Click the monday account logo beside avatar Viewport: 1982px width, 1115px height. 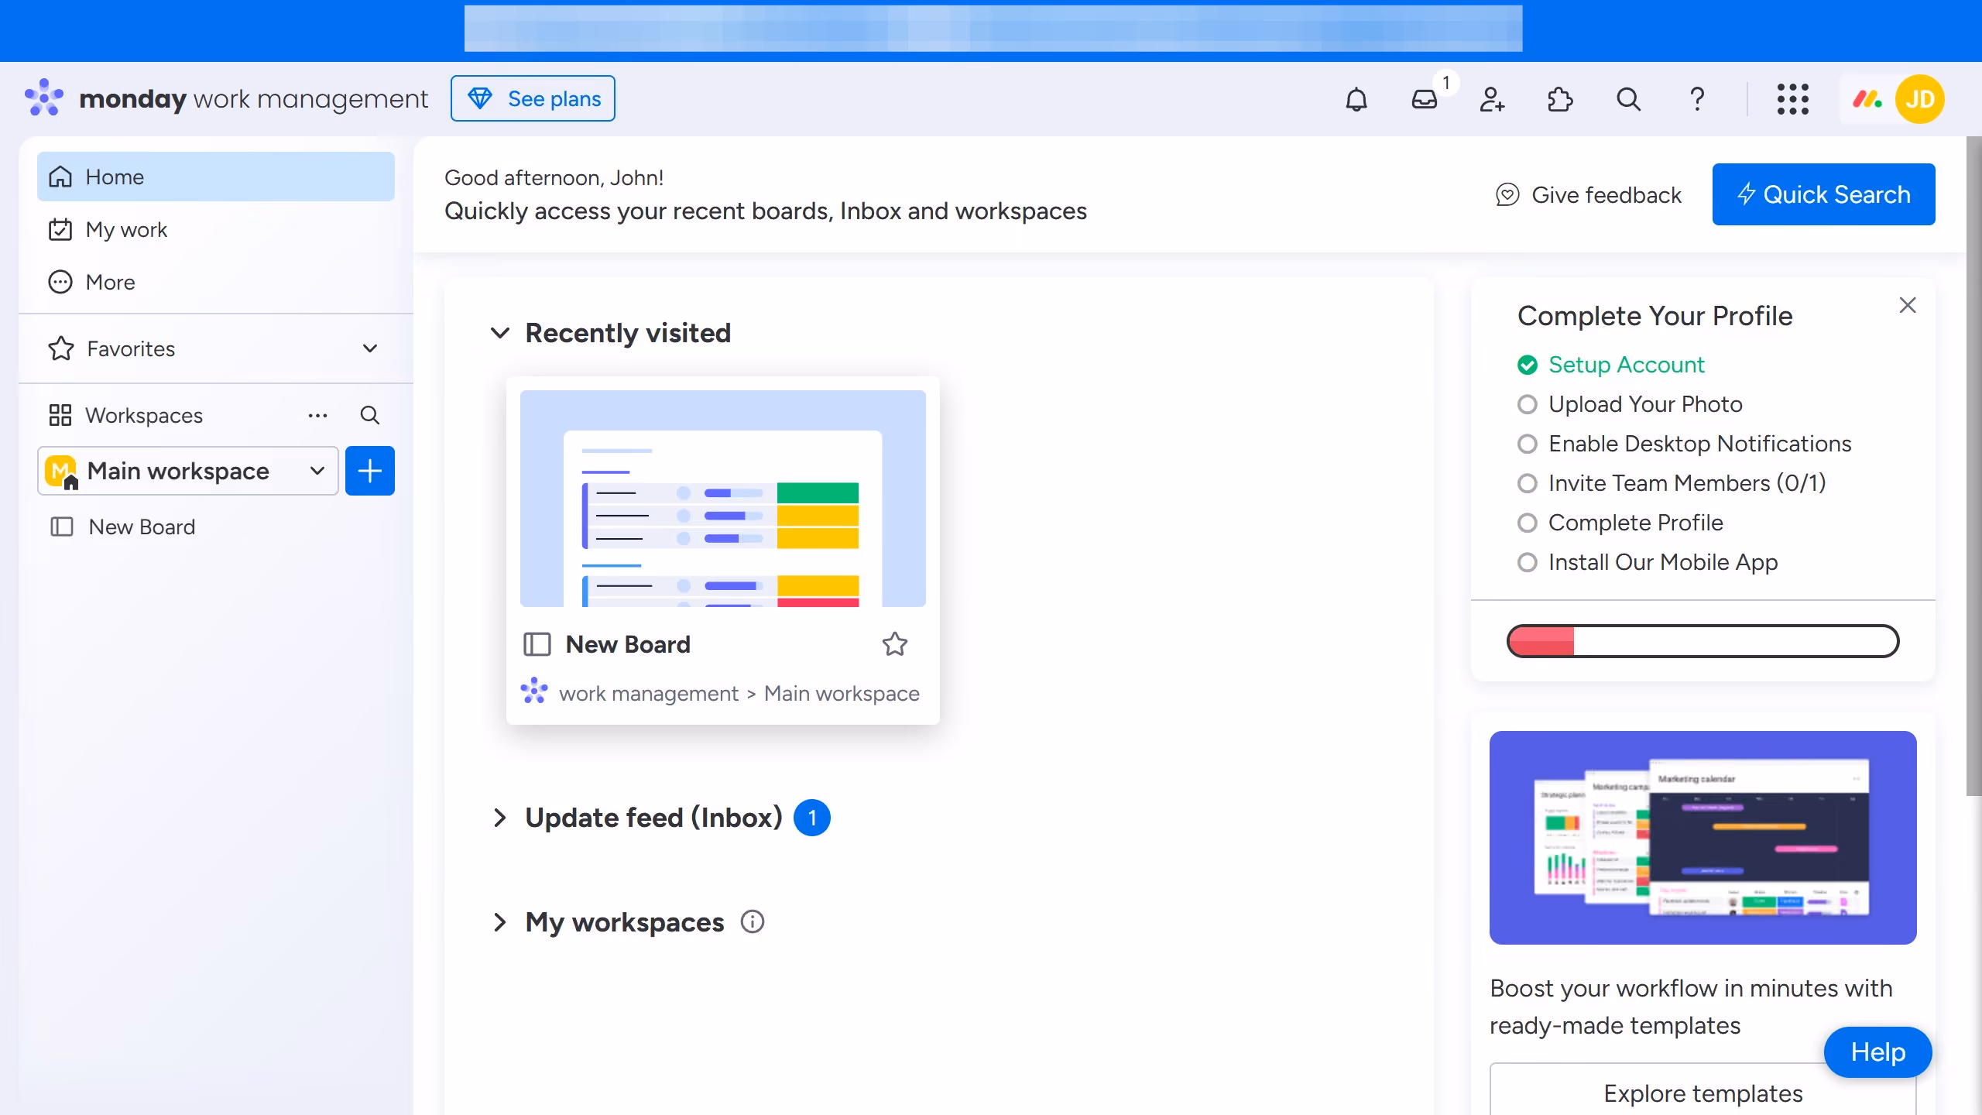pyautogui.click(x=1867, y=99)
